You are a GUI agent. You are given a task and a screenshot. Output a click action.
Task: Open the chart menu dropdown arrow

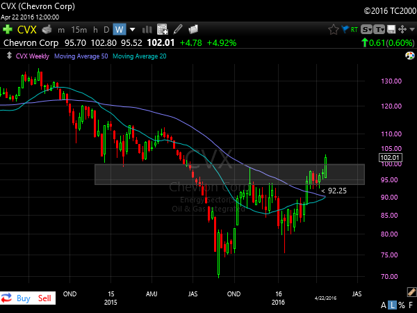tap(412, 29)
